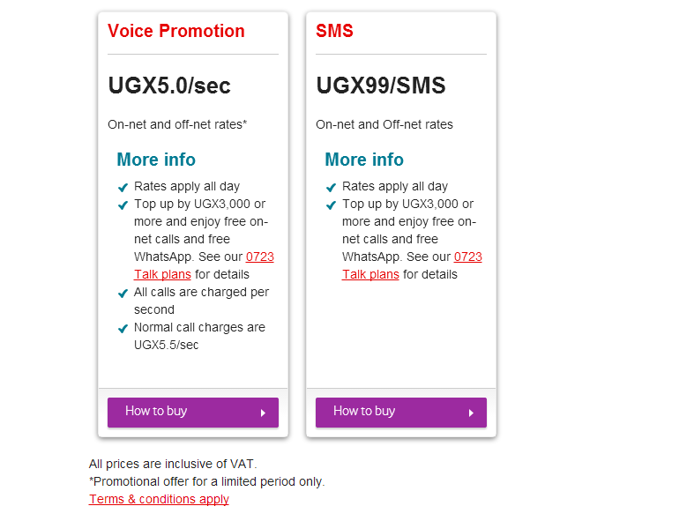This screenshot has height=521, width=694.
Task: Click the arrow icon on Voice Promotion How to buy
Action: coord(263,413)
